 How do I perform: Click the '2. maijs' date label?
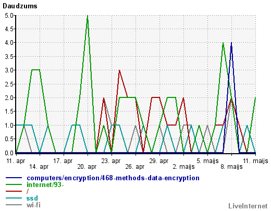[x=183, y=167]
